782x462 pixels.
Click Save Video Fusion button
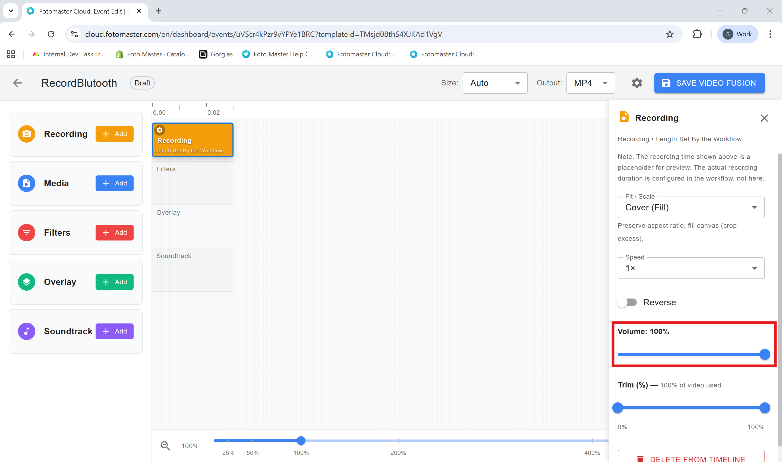709,83
